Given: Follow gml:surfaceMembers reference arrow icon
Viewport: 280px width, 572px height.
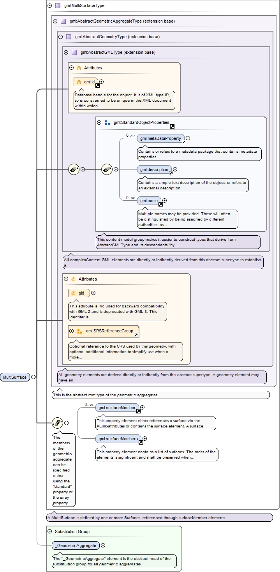Looking at the screenshot, I should pos(140,442).
